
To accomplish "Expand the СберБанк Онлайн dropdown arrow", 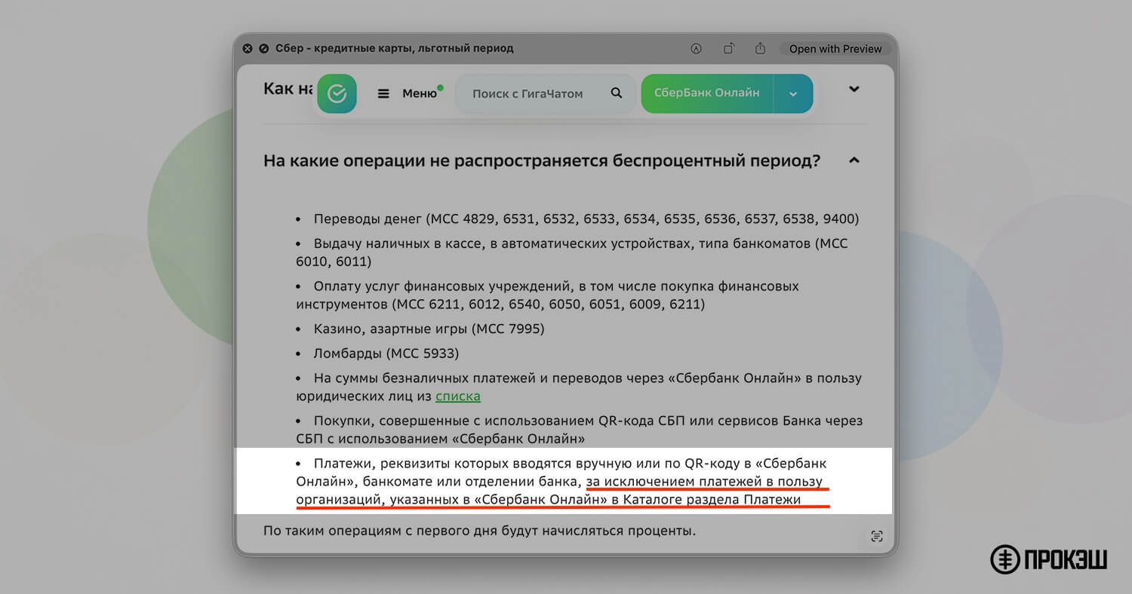I will (793, 93).
